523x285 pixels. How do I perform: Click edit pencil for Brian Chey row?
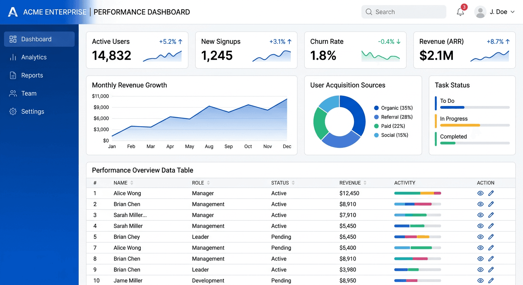(x=491, y=237)
